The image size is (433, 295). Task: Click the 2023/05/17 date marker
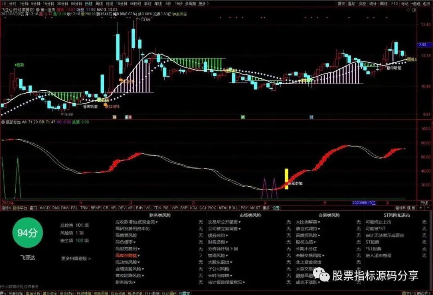point(364,203)
